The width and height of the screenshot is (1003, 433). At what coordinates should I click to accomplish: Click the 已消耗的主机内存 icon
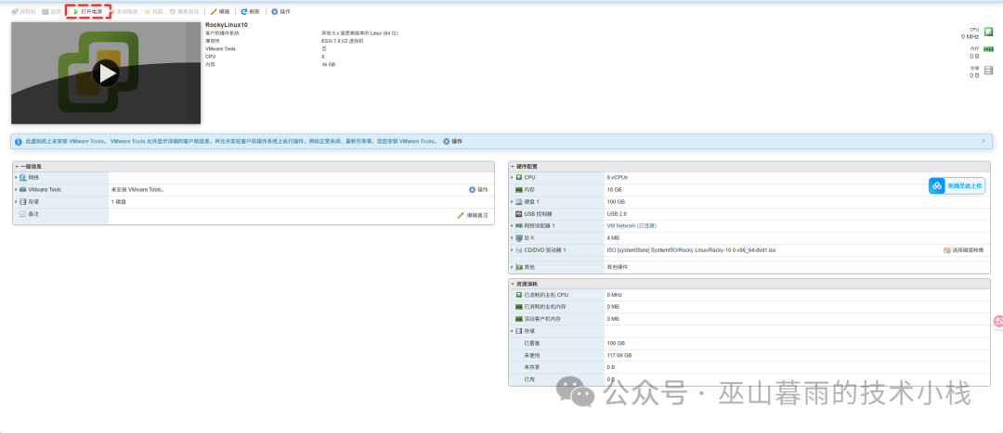click(519, 307)
